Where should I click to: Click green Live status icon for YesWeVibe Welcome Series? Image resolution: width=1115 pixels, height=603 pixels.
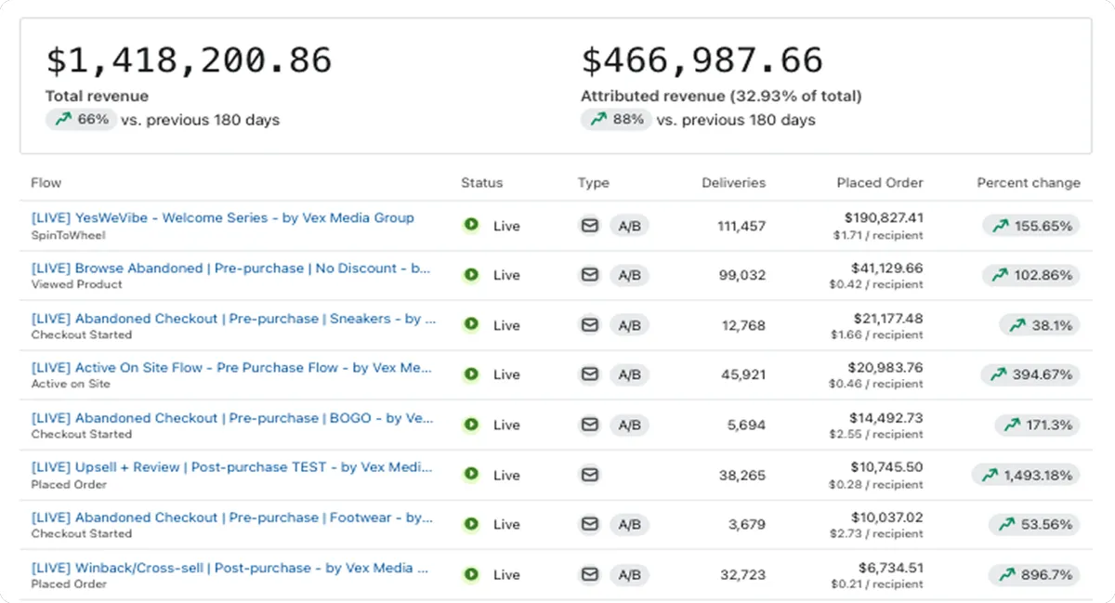(471, 225)
